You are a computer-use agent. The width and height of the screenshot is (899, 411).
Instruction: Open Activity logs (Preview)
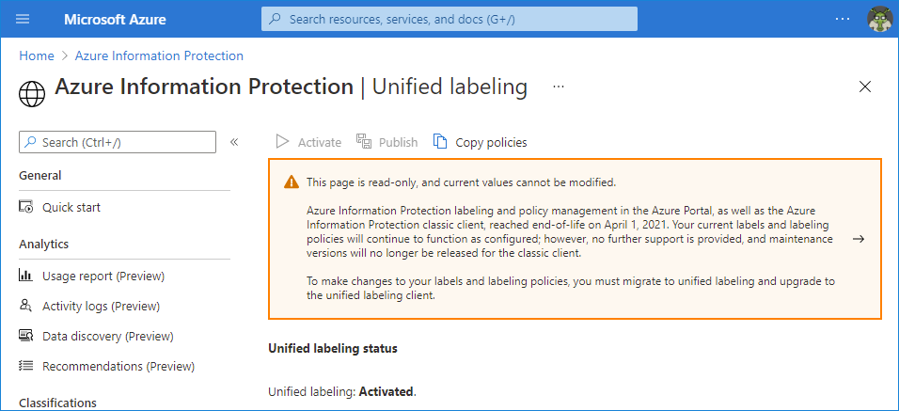[x=101, y=306]
